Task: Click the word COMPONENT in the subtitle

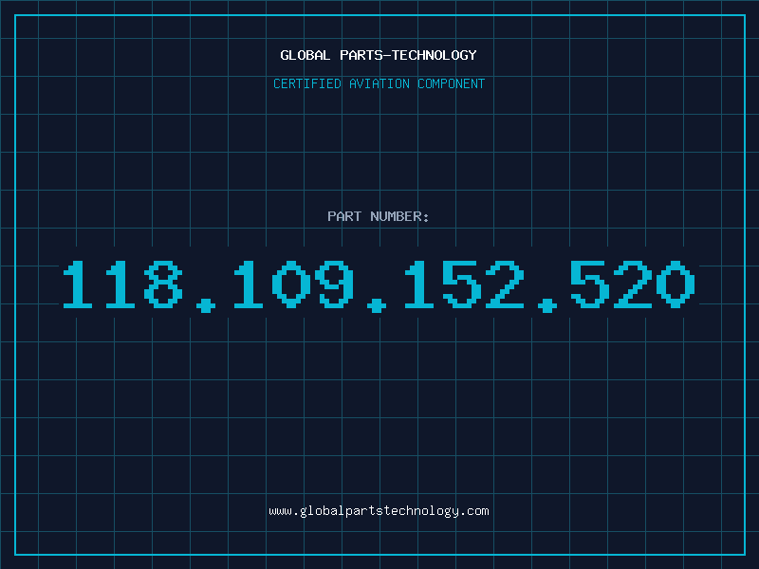Action: [x=452, y=83]
